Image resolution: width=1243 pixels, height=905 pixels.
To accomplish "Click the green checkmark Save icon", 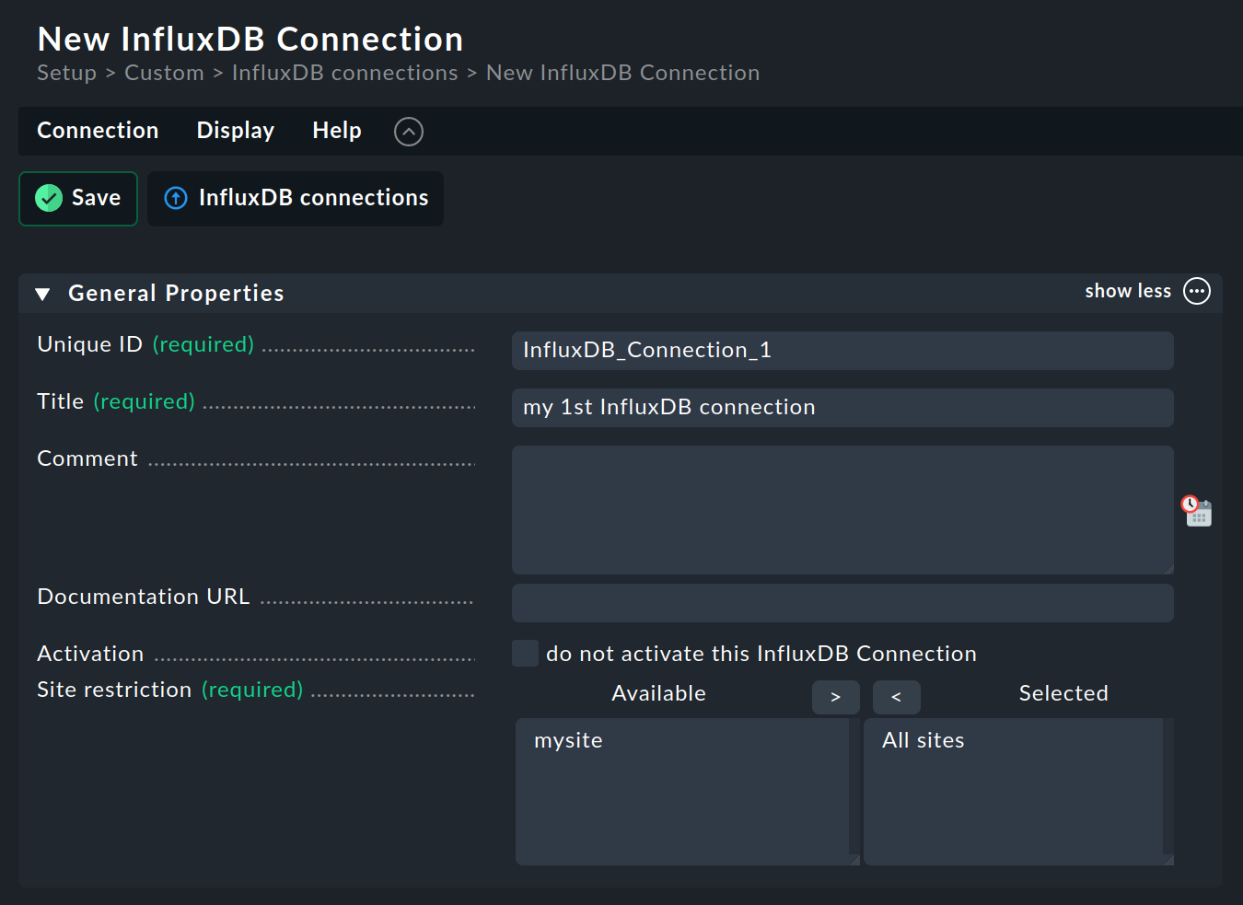I will (x=49, y=198).
